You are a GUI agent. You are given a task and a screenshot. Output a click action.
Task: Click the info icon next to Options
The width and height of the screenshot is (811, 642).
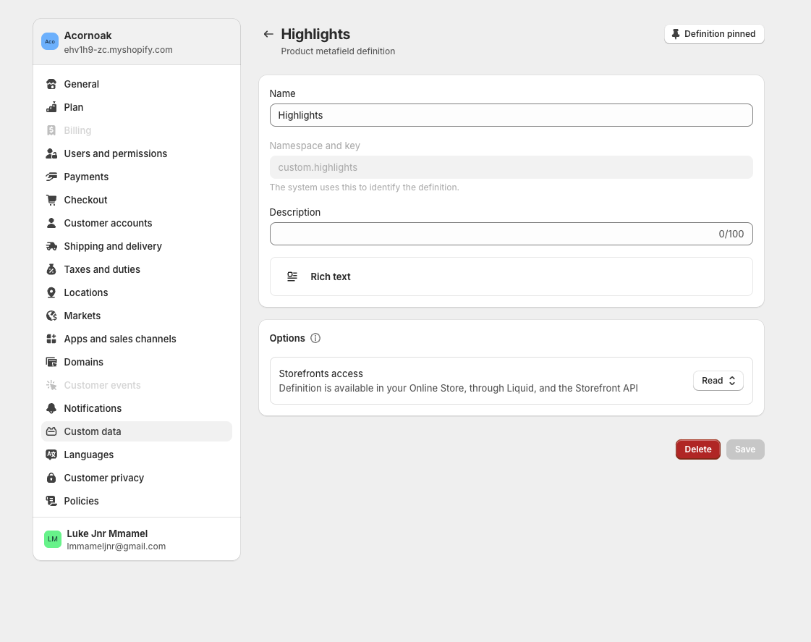pyautogui.click(x=315, y=338)
